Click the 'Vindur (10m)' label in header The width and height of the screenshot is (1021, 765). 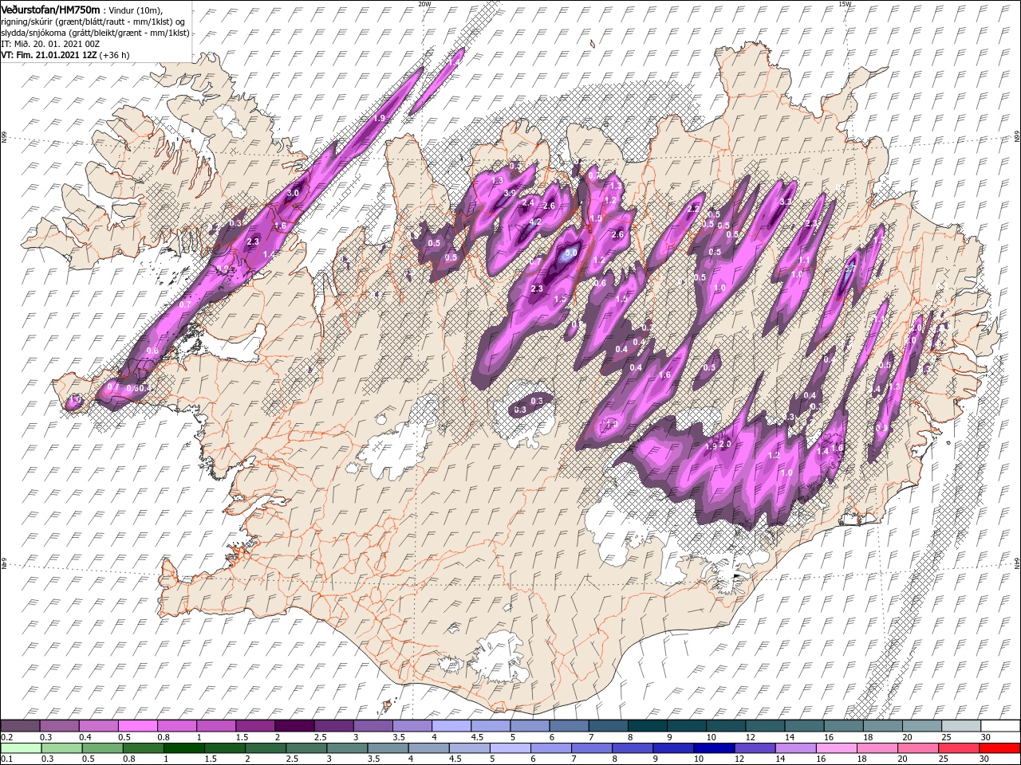click(135, 10)
